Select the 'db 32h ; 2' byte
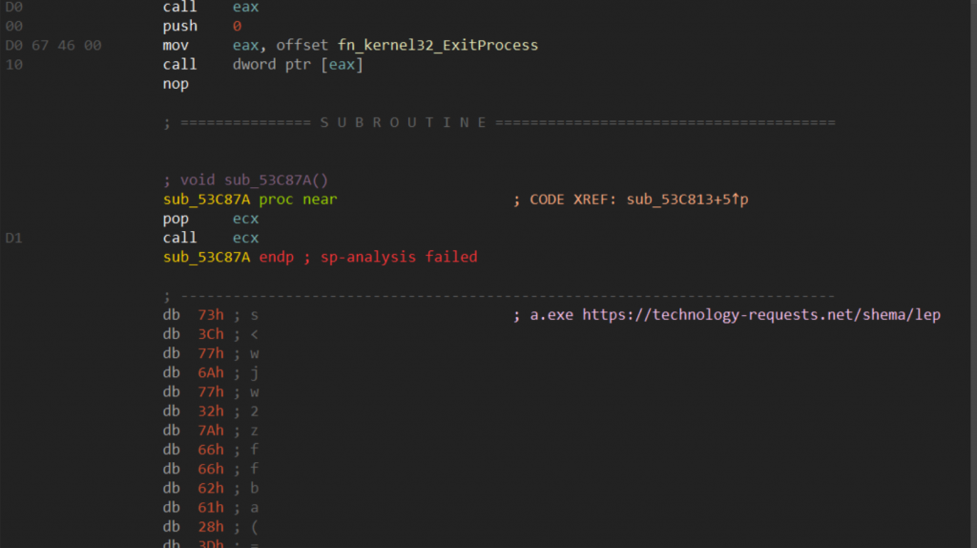The image size is (977, 548). [211, 411]
